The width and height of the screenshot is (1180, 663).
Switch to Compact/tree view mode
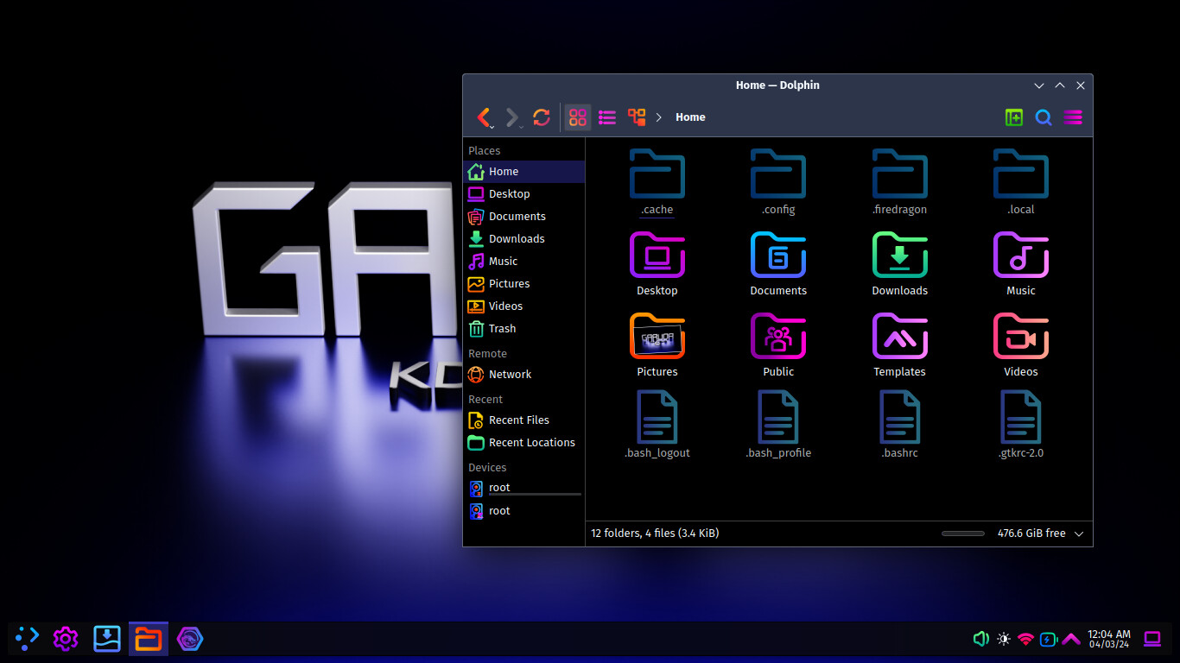(x=637, y=117)
